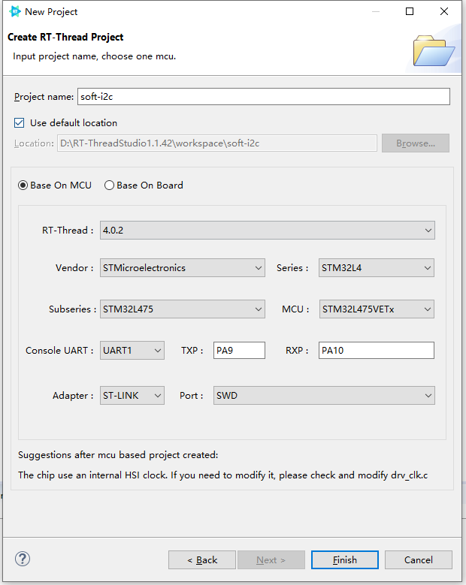Click the 'RXP :' label
Screen dimensions: 466x585
(297, 351)
